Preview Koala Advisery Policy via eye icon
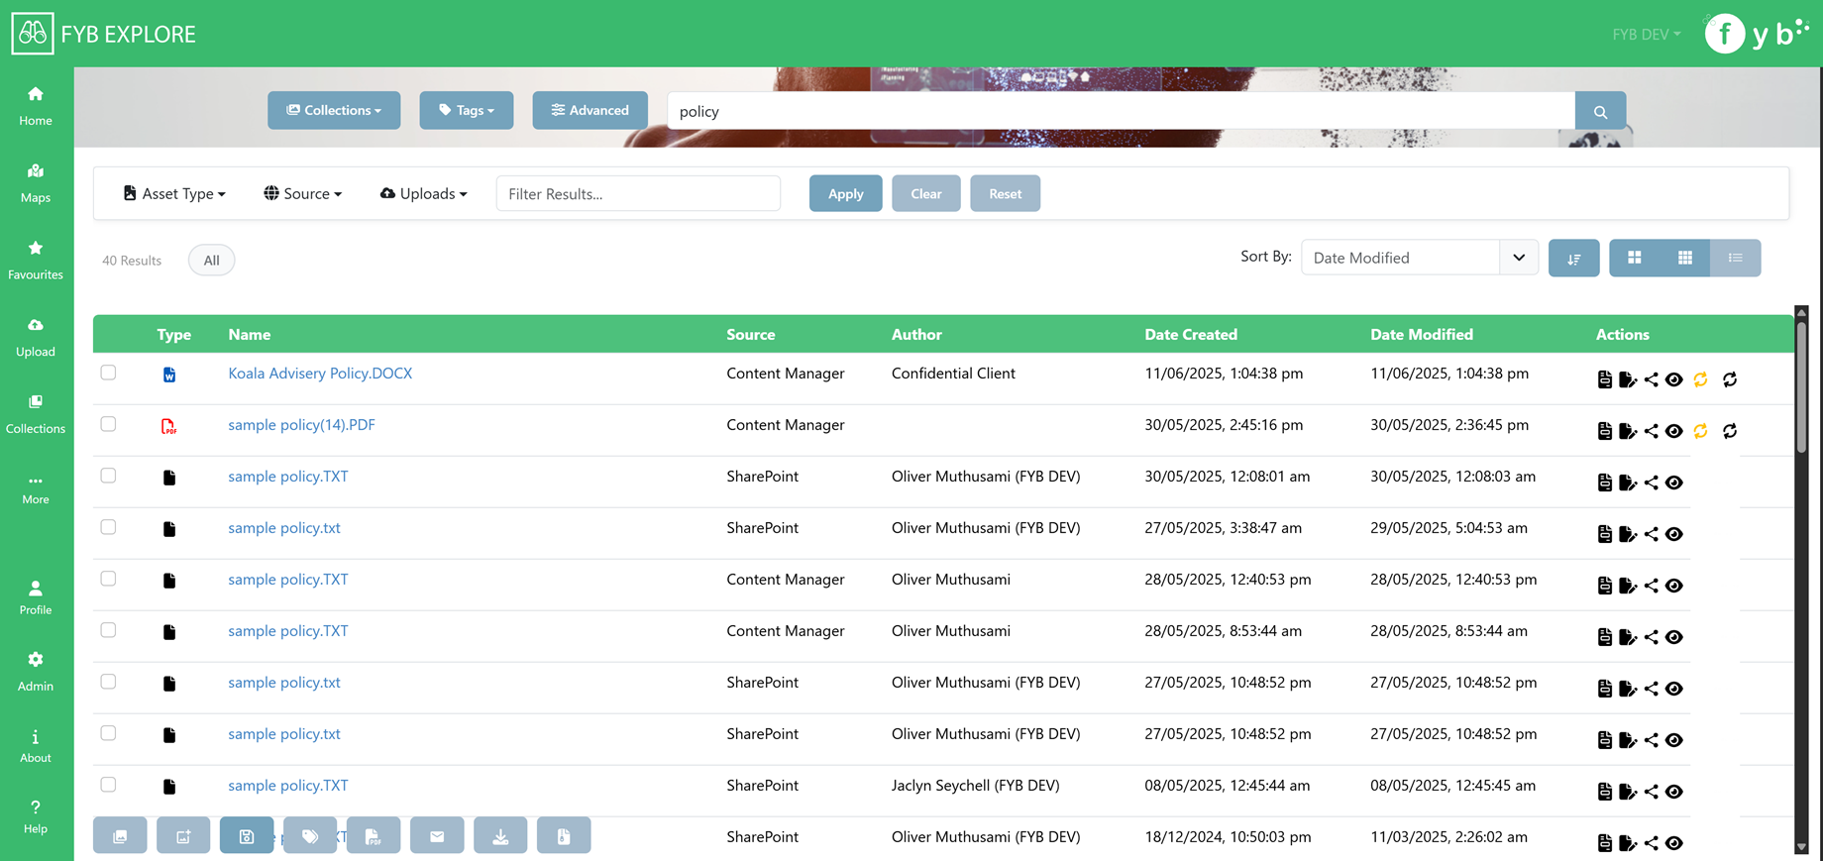Viewport: 1823px width, 861px height. 1674,379
